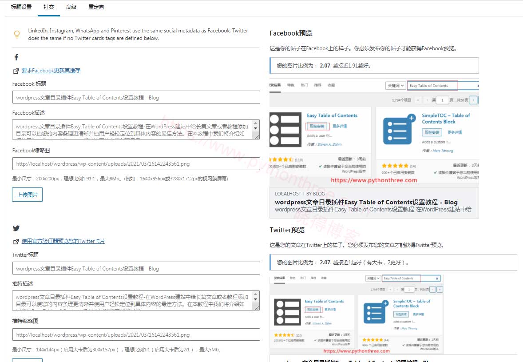The height and width of the screenshot is (362, 523).
Task: Open 使用官方验证器预览您的Twitter卡片 link
Action: pos(63,241)
